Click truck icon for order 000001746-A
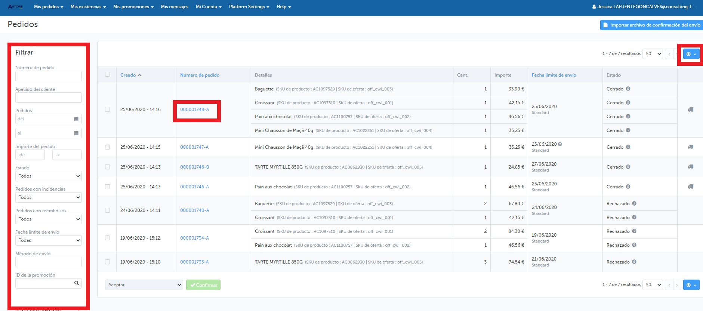This screenshot has height=311, width=703. coord(691,187)
